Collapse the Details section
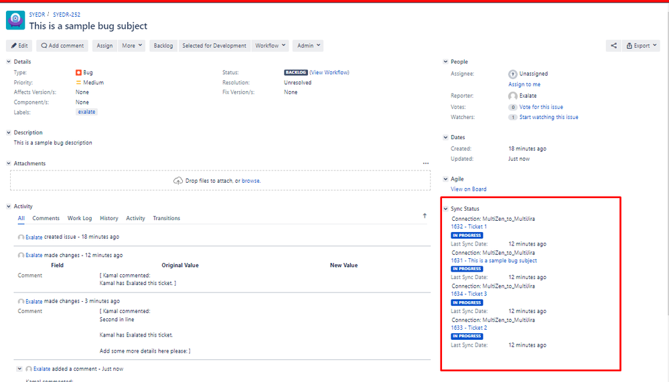The image size is (669, 382). [9, 62]
